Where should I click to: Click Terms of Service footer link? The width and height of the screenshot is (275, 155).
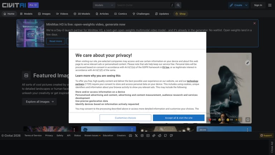(x=33, y=136)
